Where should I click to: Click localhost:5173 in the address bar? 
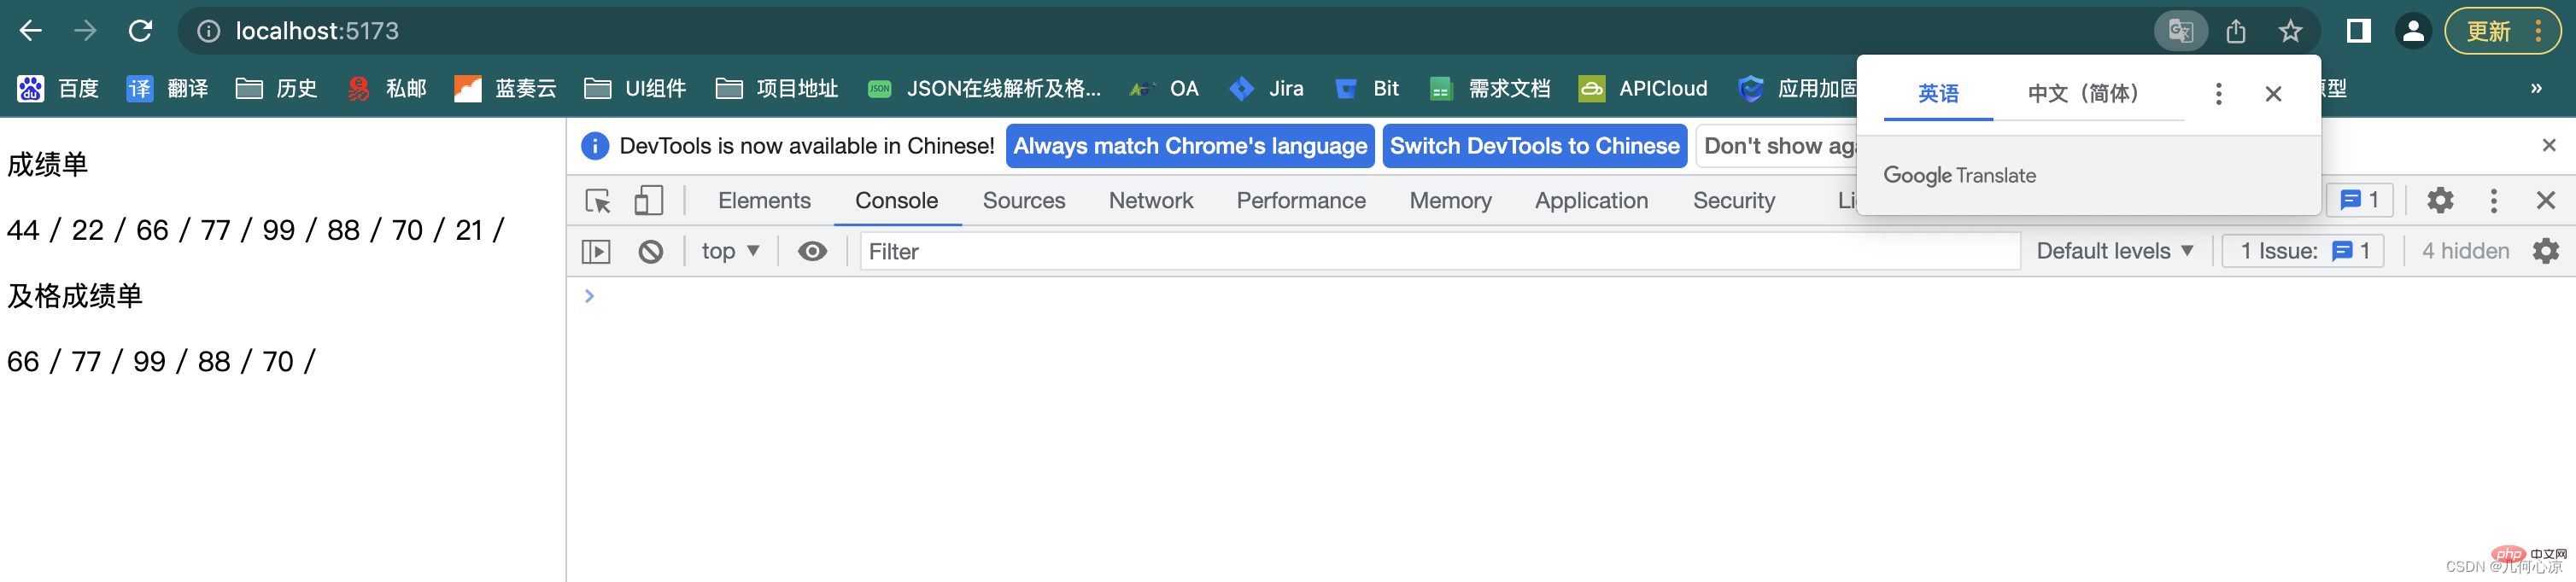click(317, 32)
